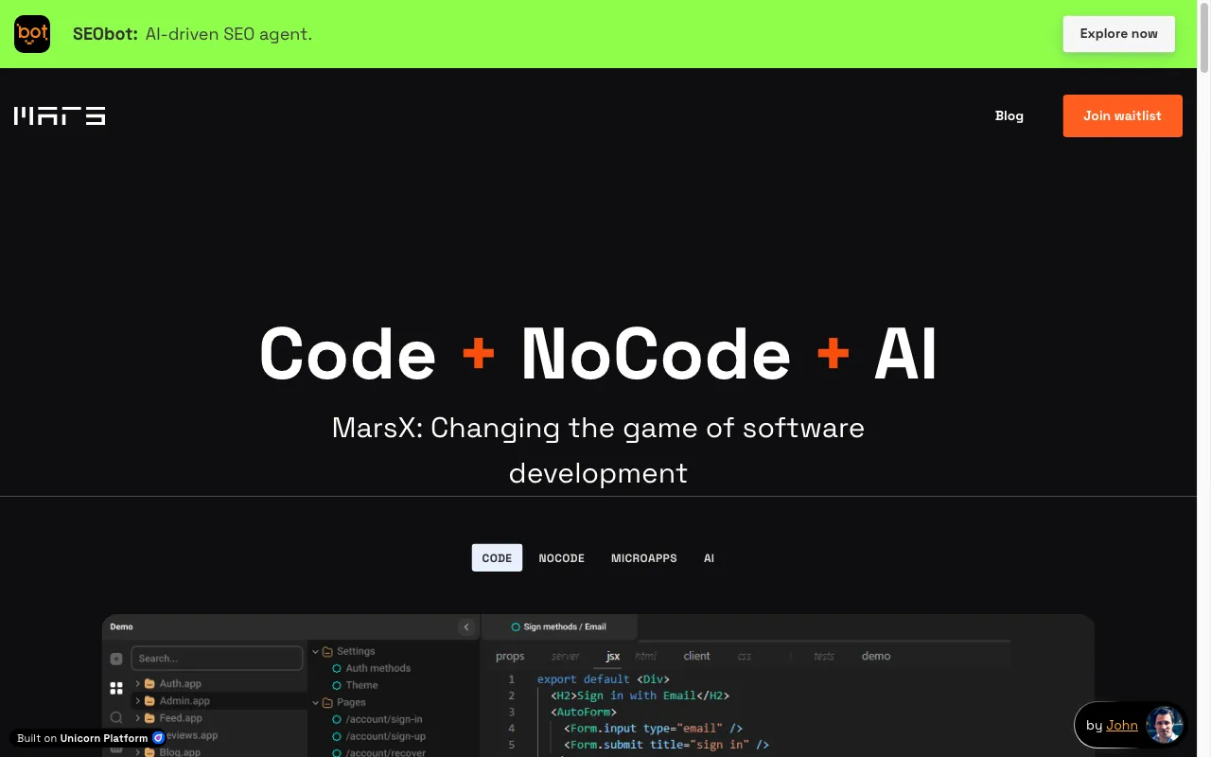The height and width of the screenshot is (757, 1211).
Task: Select the tests tab in editor
Action: [824, 656]
